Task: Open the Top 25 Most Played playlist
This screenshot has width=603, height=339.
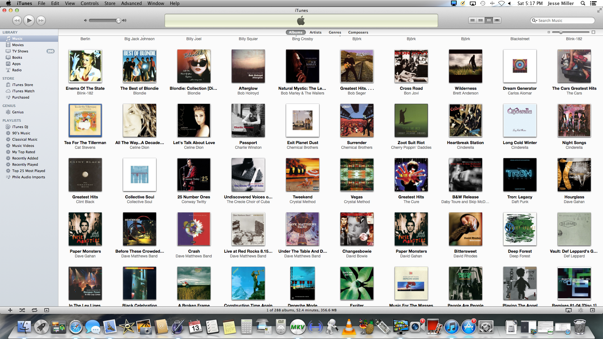Action: point(29,171)
